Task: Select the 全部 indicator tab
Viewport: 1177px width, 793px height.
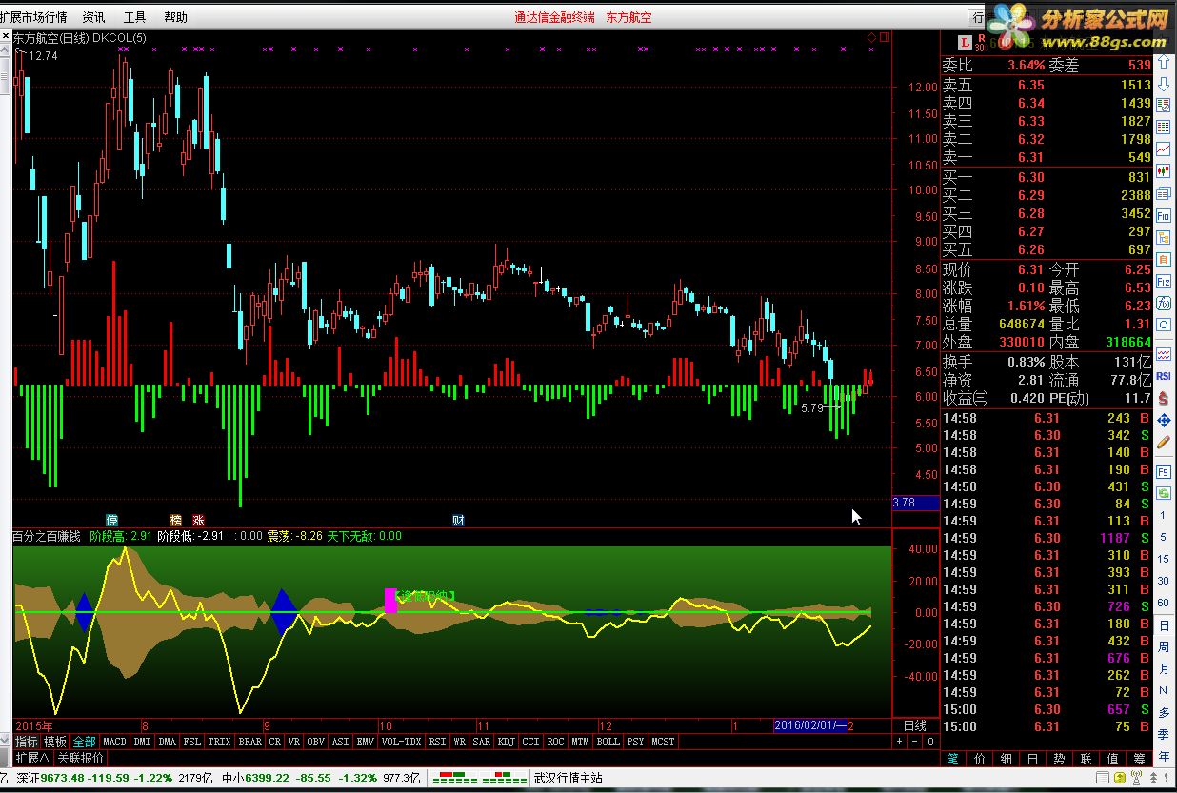Action: [x=85, y=742]
